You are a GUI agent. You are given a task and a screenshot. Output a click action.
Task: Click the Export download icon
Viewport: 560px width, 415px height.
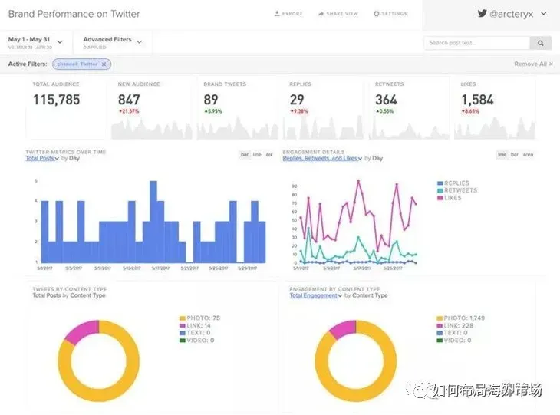pos(277,14)
